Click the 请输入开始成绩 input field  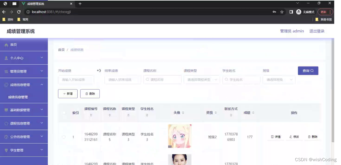(76, 80)
